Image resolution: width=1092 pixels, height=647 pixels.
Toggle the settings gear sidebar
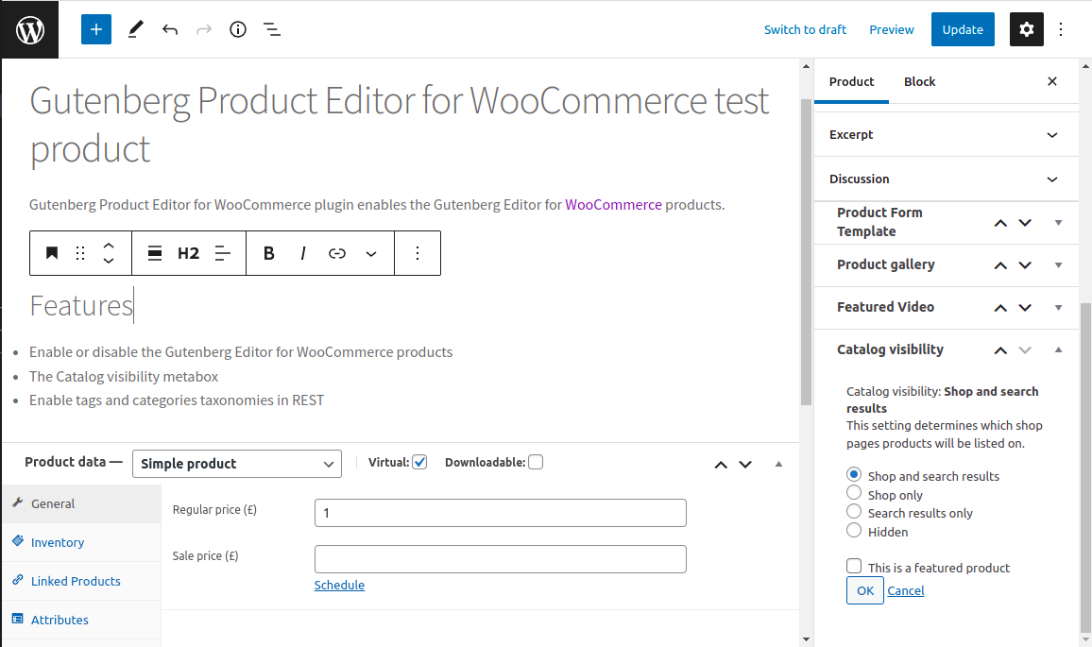pos(1027,29)
